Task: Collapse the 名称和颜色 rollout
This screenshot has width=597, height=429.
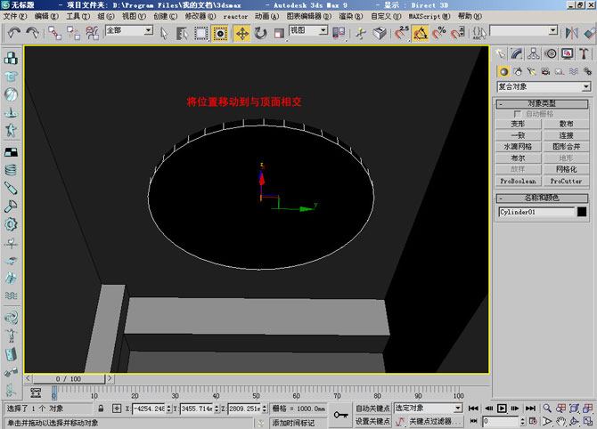Action: coord(542,198)
